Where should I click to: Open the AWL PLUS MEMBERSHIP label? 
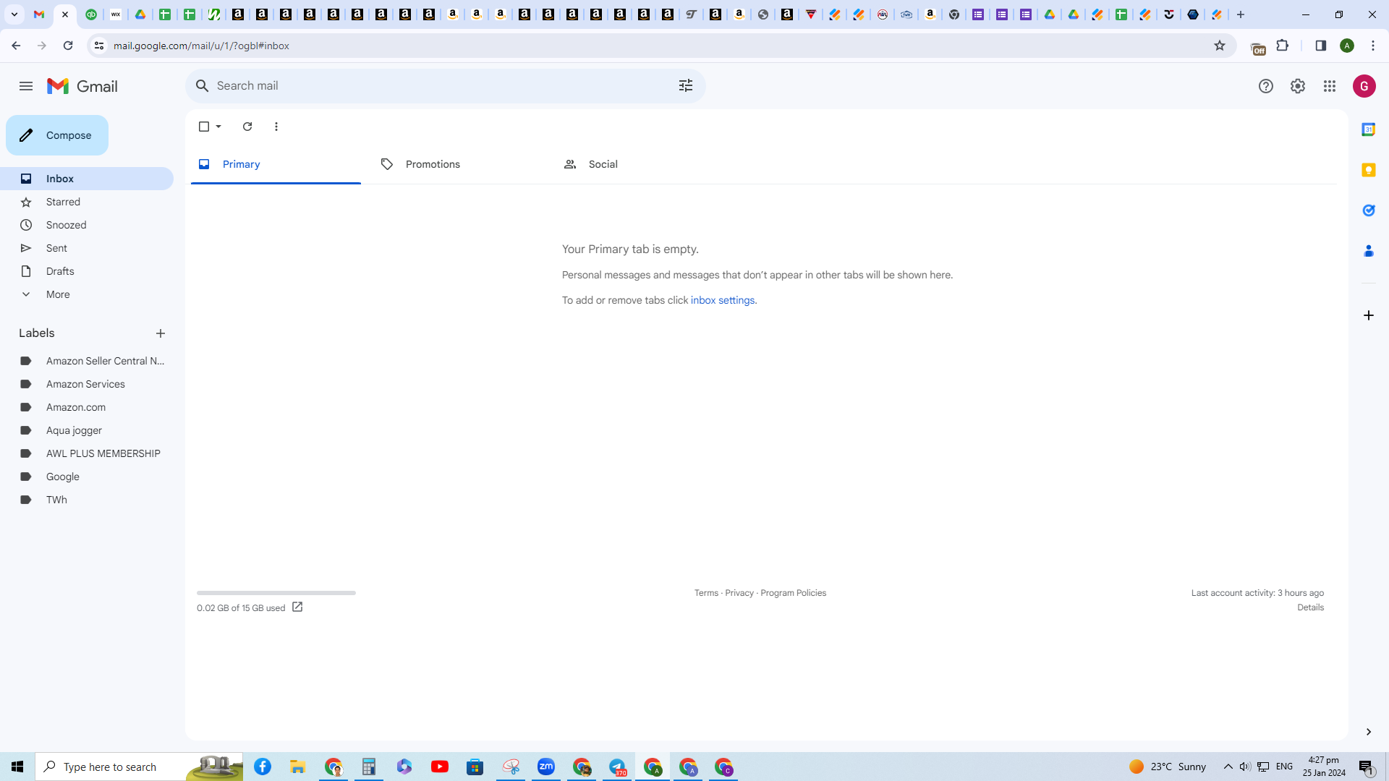87,453
